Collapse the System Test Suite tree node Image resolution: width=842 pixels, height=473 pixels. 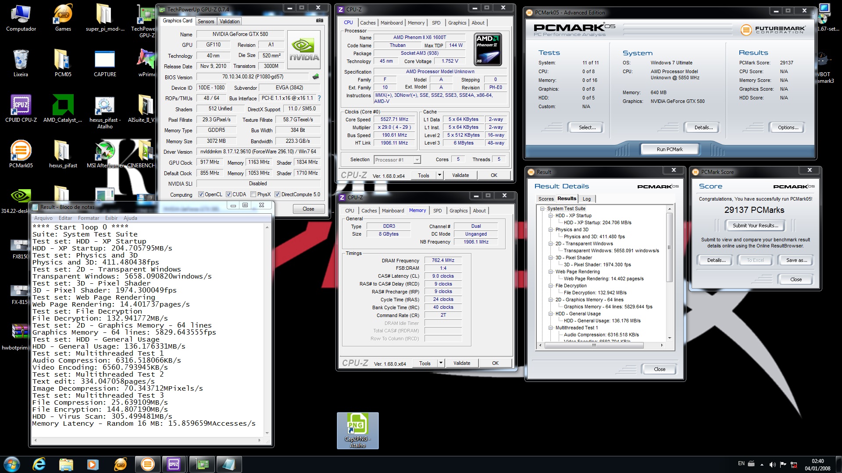[542, 209]
